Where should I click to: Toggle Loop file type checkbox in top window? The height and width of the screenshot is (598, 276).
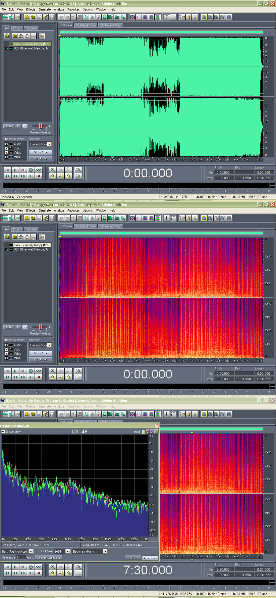point(7,148)
